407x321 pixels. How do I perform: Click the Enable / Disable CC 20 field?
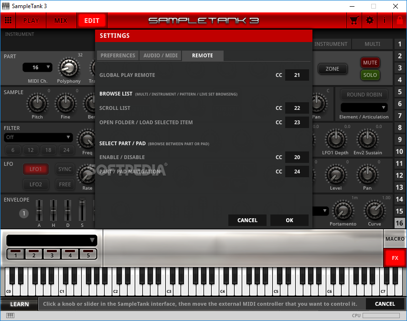(297, 157)
